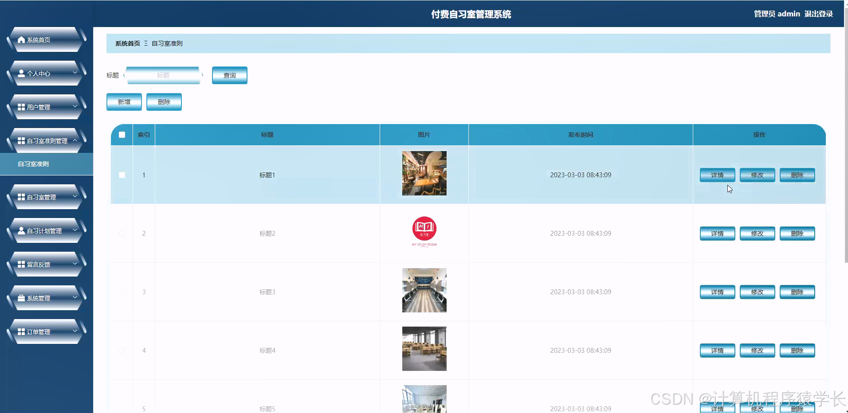Click the 索引 column header
The height and width of the screenshot is (413, 848).
pos(144,135)
